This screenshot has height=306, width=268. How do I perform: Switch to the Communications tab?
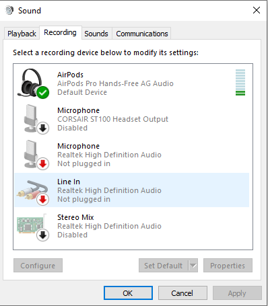tap(141, 34)
